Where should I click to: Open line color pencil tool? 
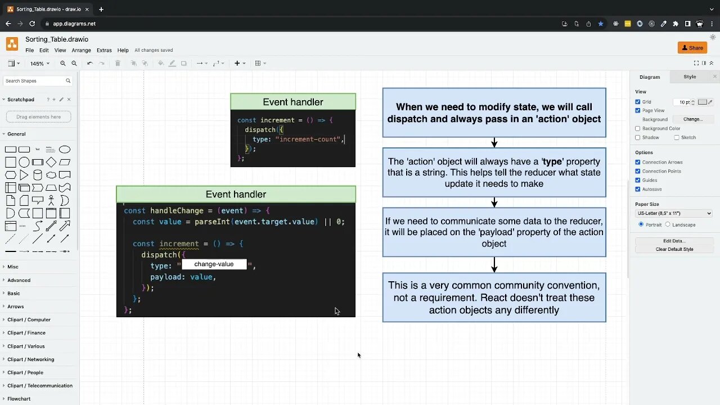point(172,64)
